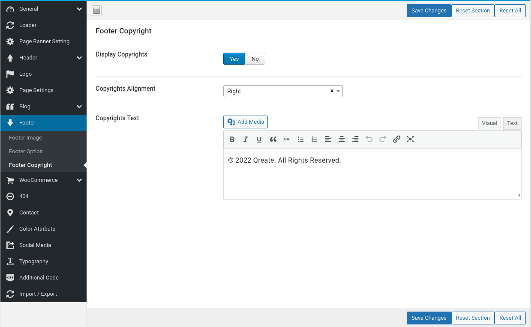Insert a numbered list

coord(314,139)
